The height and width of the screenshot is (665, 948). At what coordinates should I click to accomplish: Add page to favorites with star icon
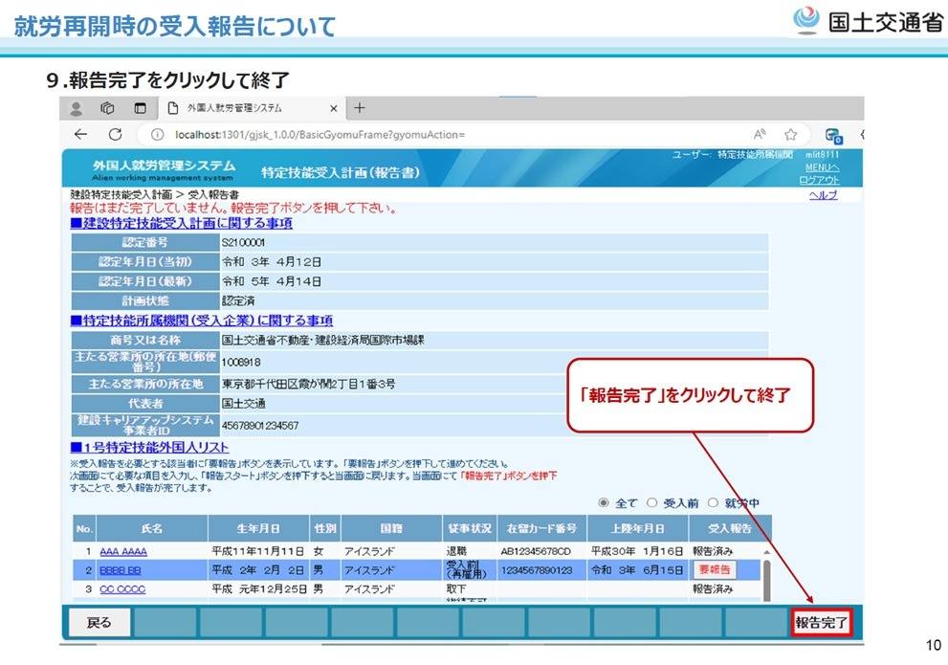791,135
